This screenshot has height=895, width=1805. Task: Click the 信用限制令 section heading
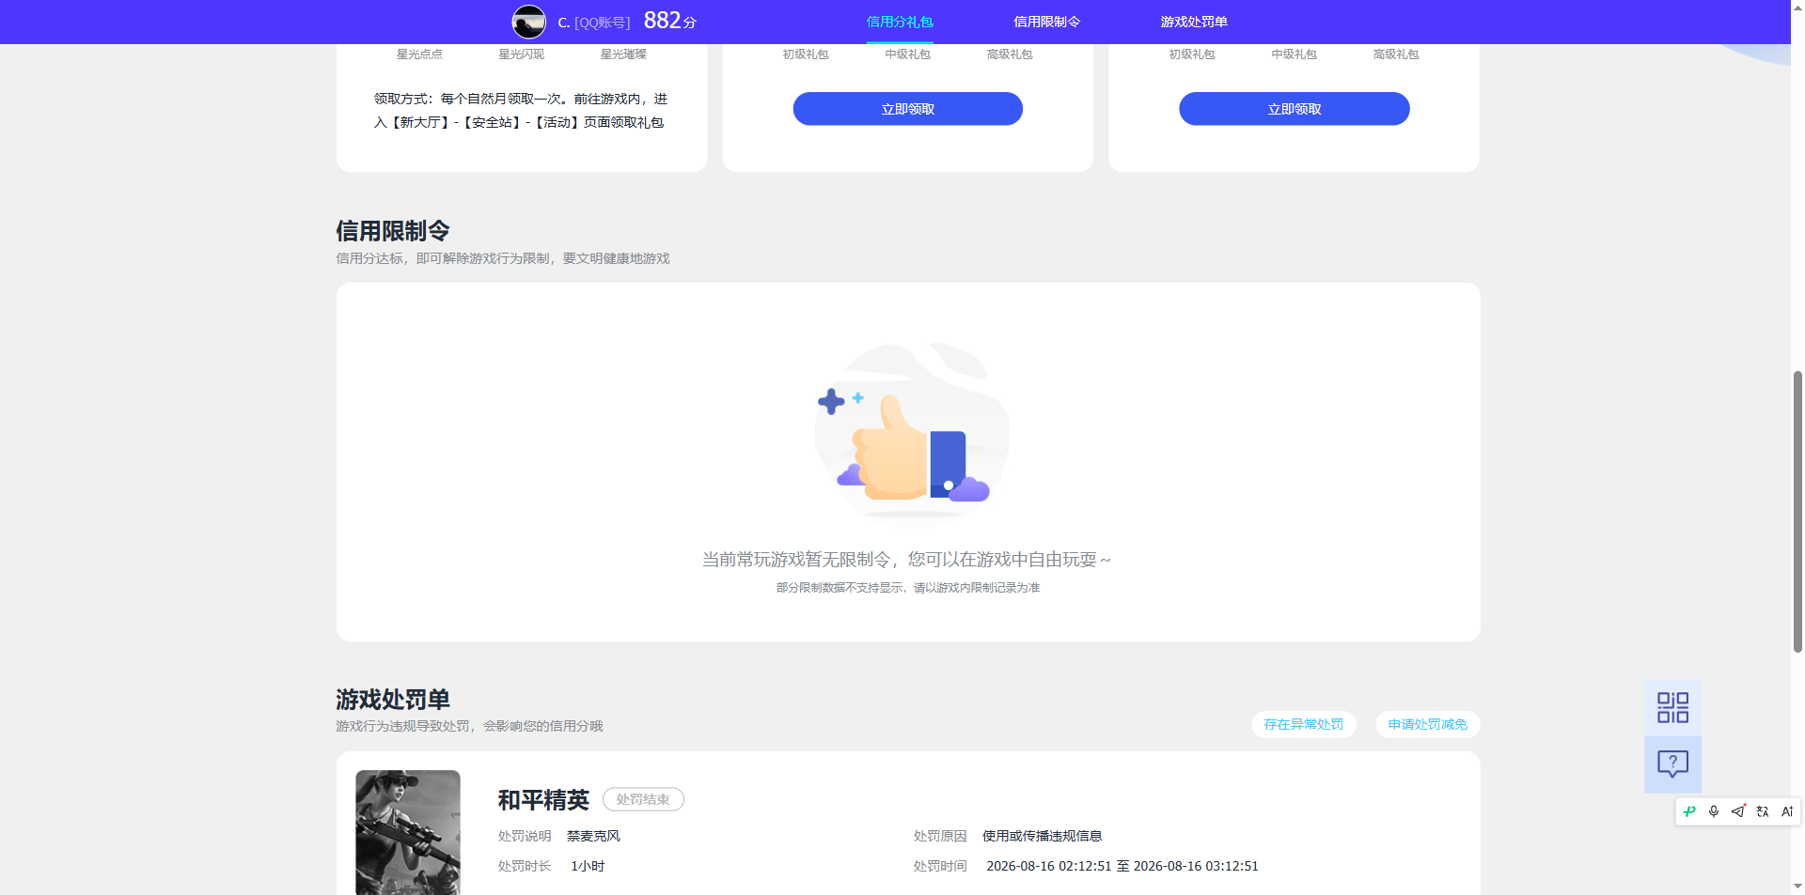393,231
